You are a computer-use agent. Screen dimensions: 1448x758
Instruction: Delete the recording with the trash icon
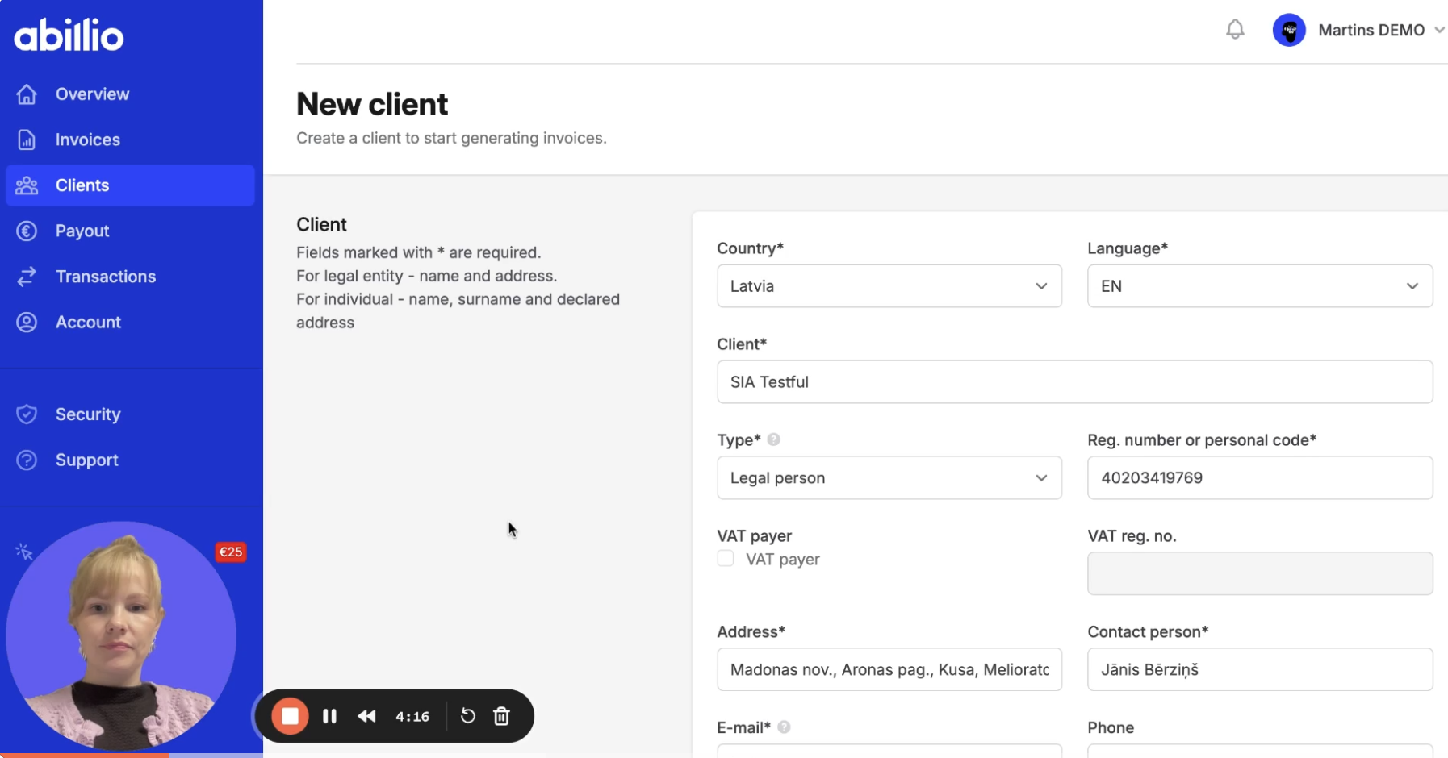501,716
